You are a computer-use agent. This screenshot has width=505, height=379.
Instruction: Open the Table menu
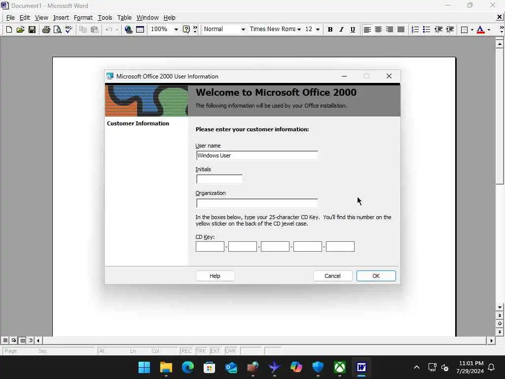click(124, 17)
